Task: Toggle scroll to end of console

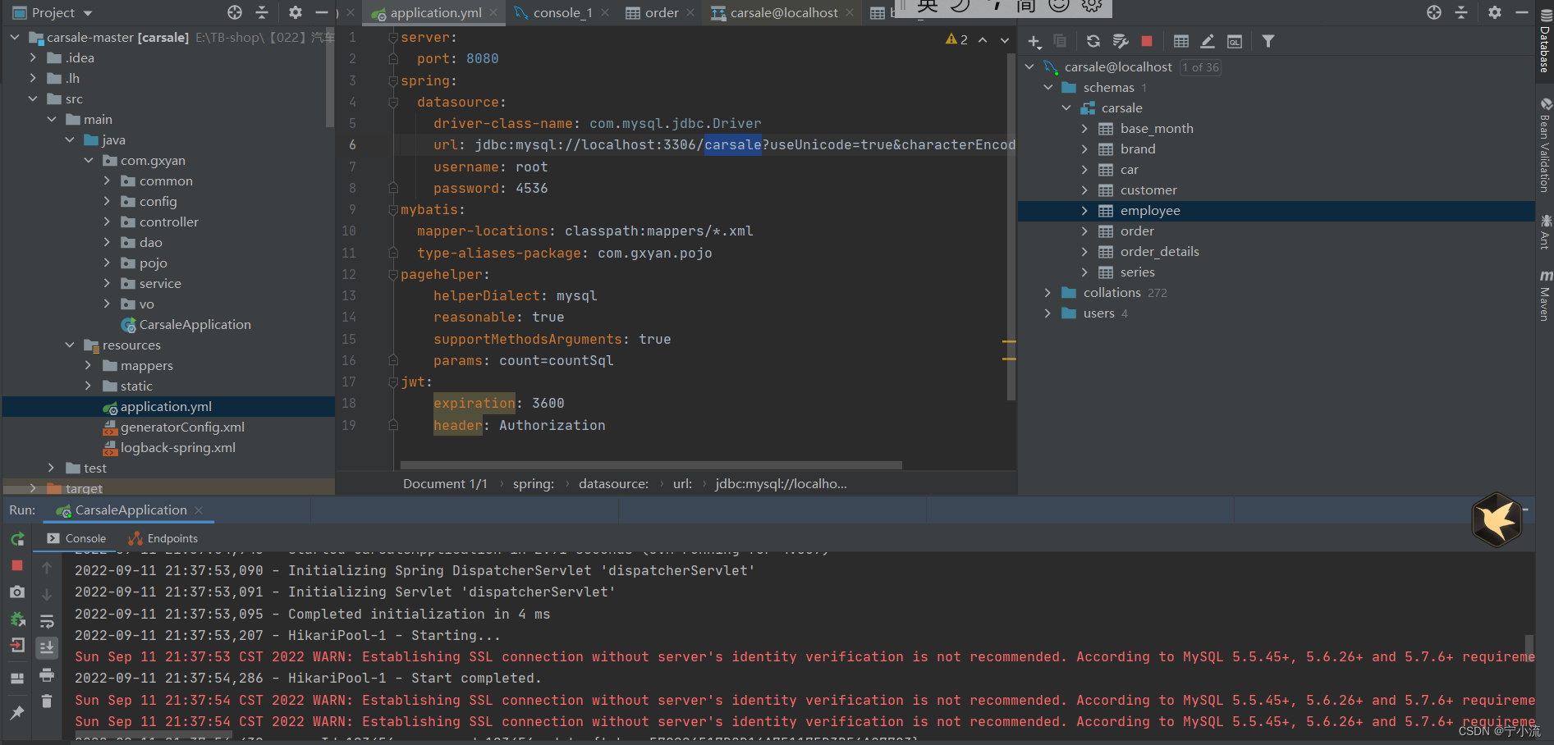Action: tap(47, 647)
